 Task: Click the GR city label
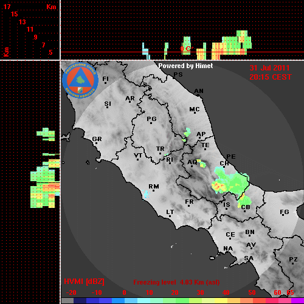(x=97, y=139)
